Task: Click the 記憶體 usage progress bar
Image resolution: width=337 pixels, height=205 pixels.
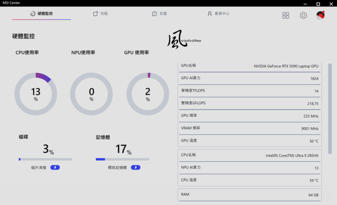Action: [122, 159]
